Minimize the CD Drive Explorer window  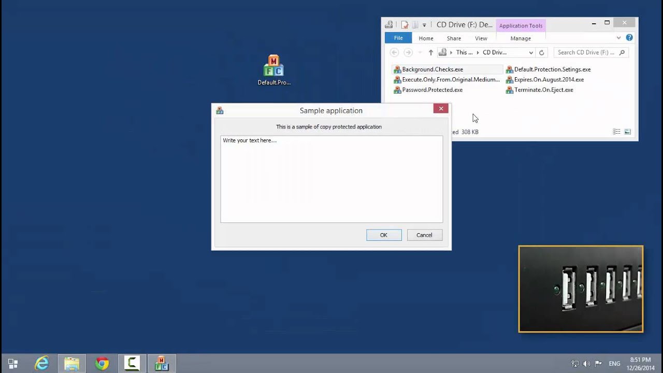[594, 23]
